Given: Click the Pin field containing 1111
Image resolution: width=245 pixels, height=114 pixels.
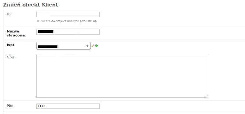Looking at the screenshot, I should point(68,106).
